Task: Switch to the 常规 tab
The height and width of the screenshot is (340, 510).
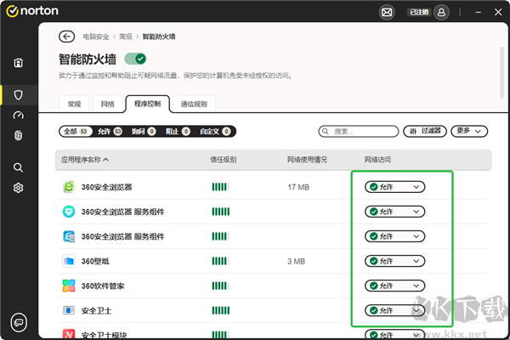Action: tap(74, 104)
